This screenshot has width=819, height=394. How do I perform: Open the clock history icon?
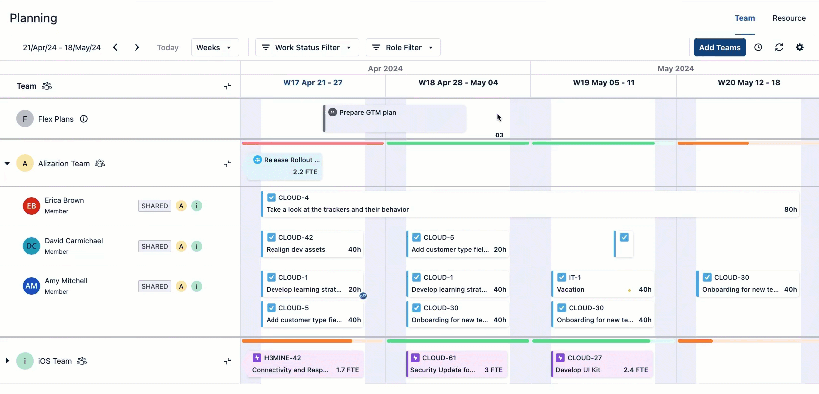tap(758, 47)
